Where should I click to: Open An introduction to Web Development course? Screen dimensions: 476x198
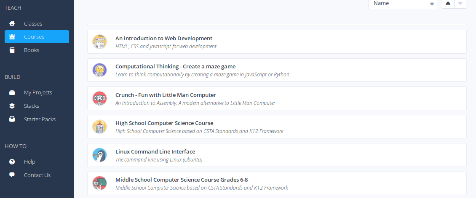pyautogui.click(x=277, y=42)
